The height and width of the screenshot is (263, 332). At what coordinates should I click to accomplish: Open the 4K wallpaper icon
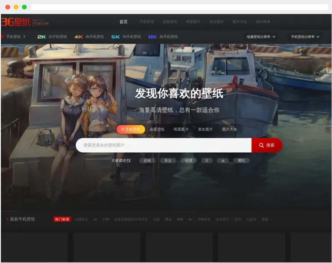79,37
